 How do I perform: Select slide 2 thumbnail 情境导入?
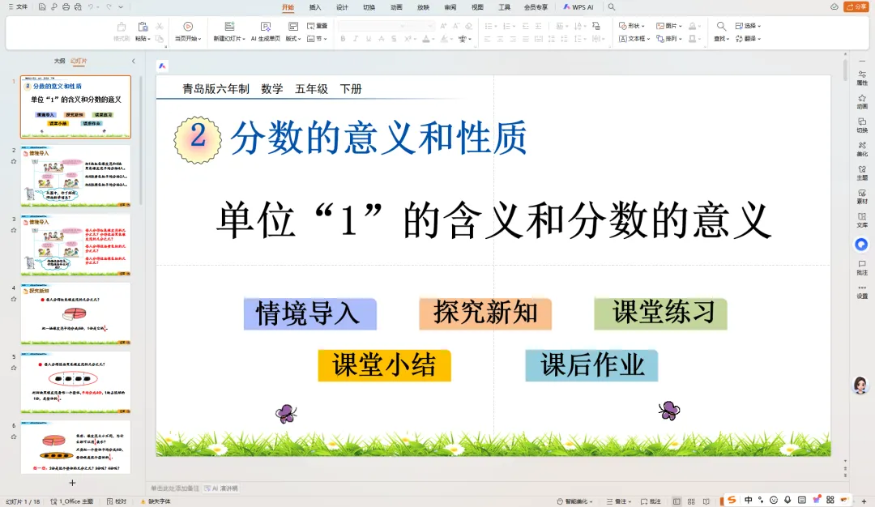click(76, 177)
